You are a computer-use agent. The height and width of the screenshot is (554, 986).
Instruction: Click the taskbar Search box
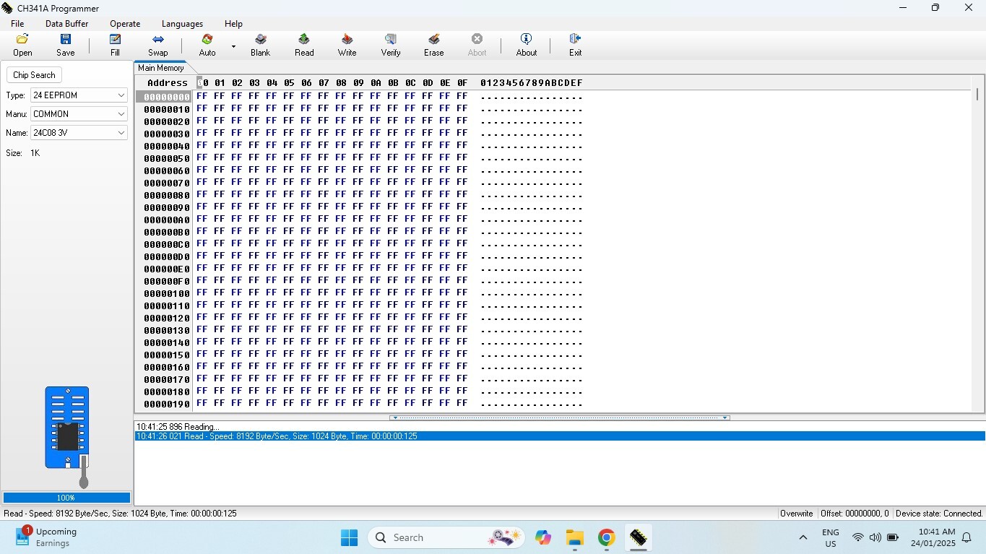(x=446, y=537)
